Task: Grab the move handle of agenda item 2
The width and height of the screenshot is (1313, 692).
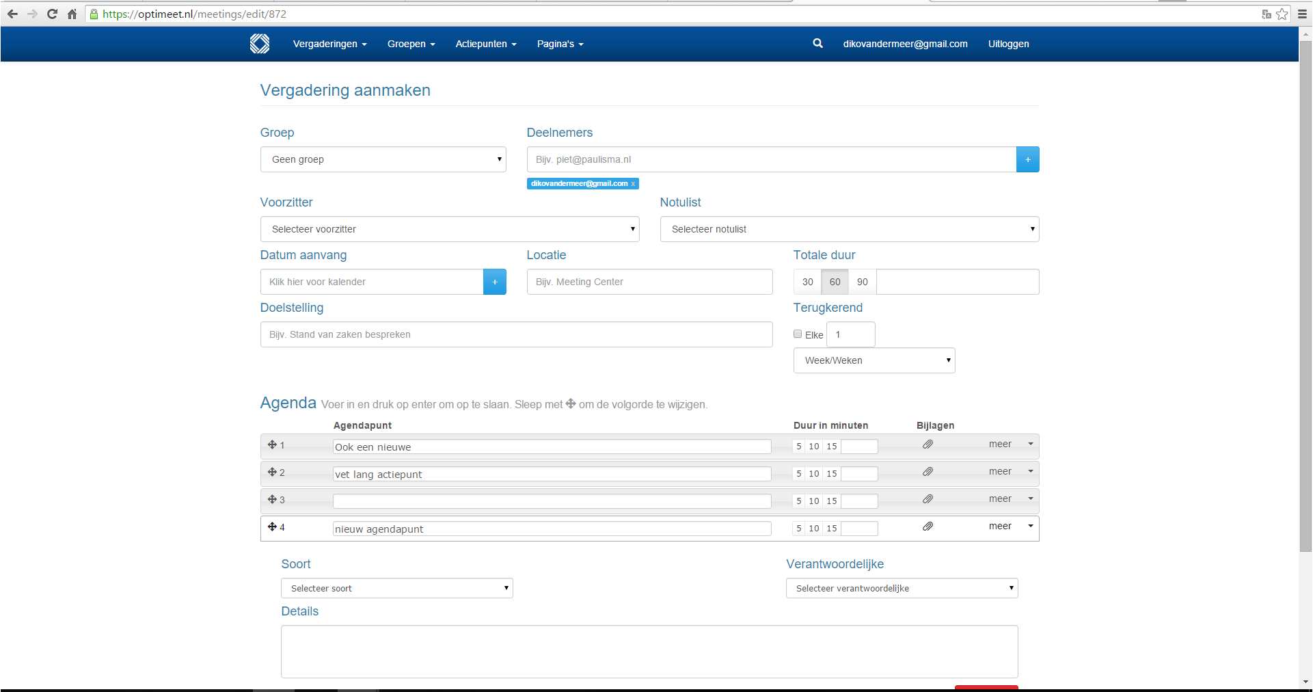Action: click(272, 473)
